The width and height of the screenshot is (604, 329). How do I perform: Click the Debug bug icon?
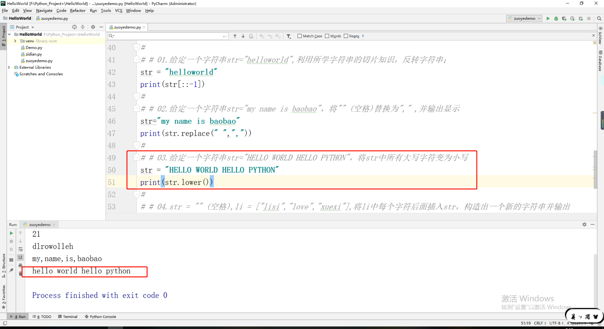[x=556, y=18]
